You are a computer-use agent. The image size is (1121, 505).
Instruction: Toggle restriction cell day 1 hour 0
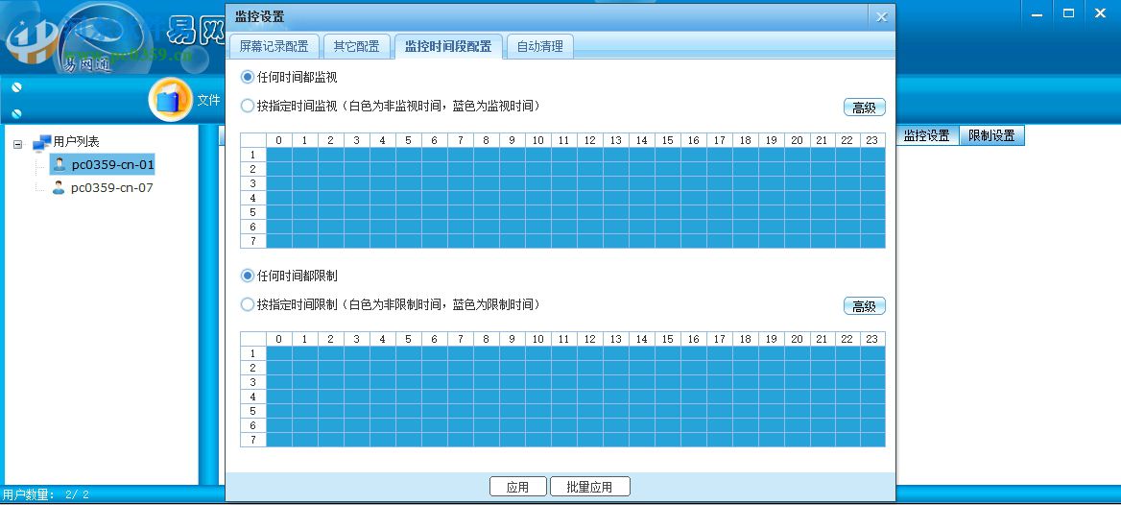point(279,353)
